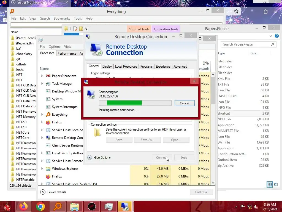Expand the Local Security Author... row

point(42,153)
